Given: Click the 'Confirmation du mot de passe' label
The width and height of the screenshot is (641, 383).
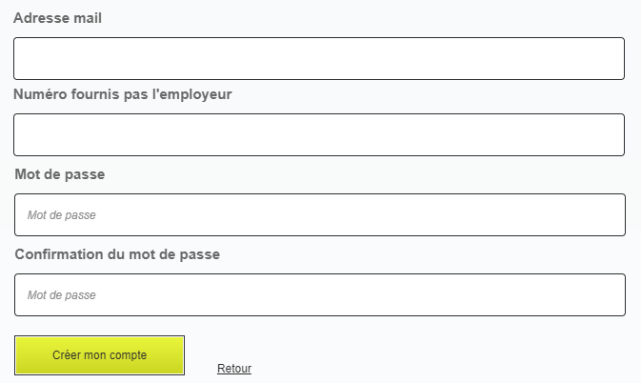Looking at the screenshot, I should 117,254.
